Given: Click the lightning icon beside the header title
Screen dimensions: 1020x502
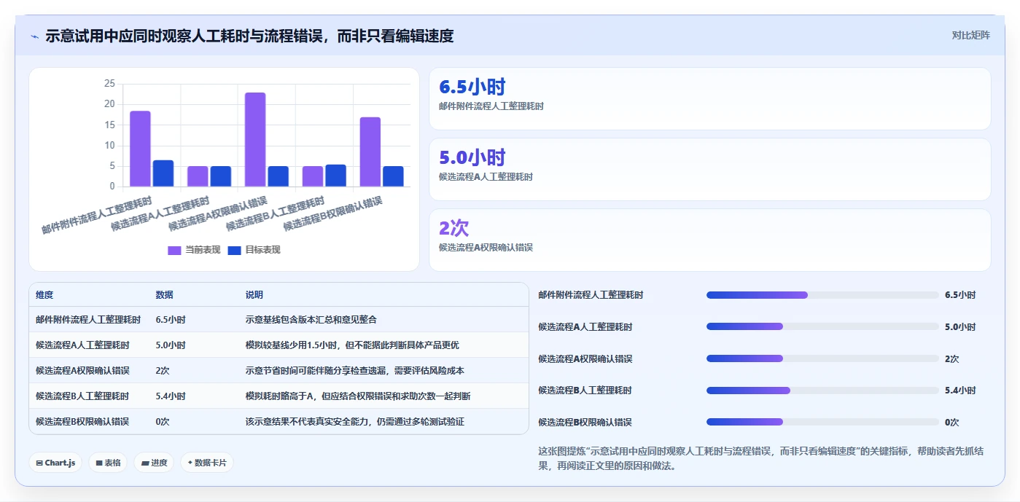Looking at the screenshot, I should click(34, 36).
